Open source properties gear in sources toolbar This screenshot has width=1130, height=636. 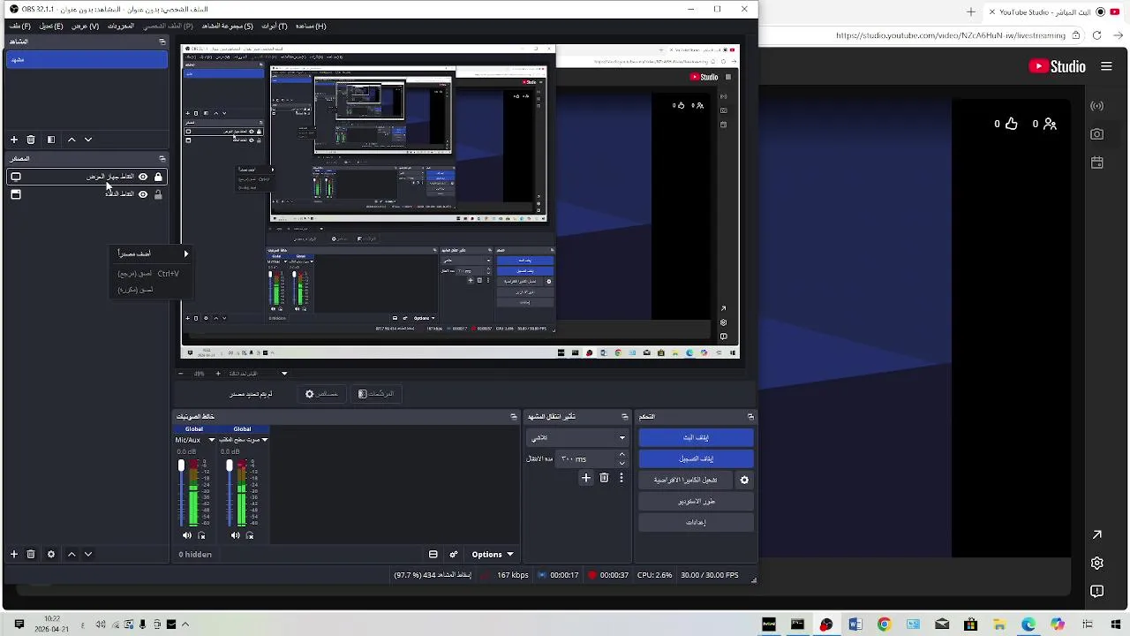pyautogui.click(x=51, y=554)
